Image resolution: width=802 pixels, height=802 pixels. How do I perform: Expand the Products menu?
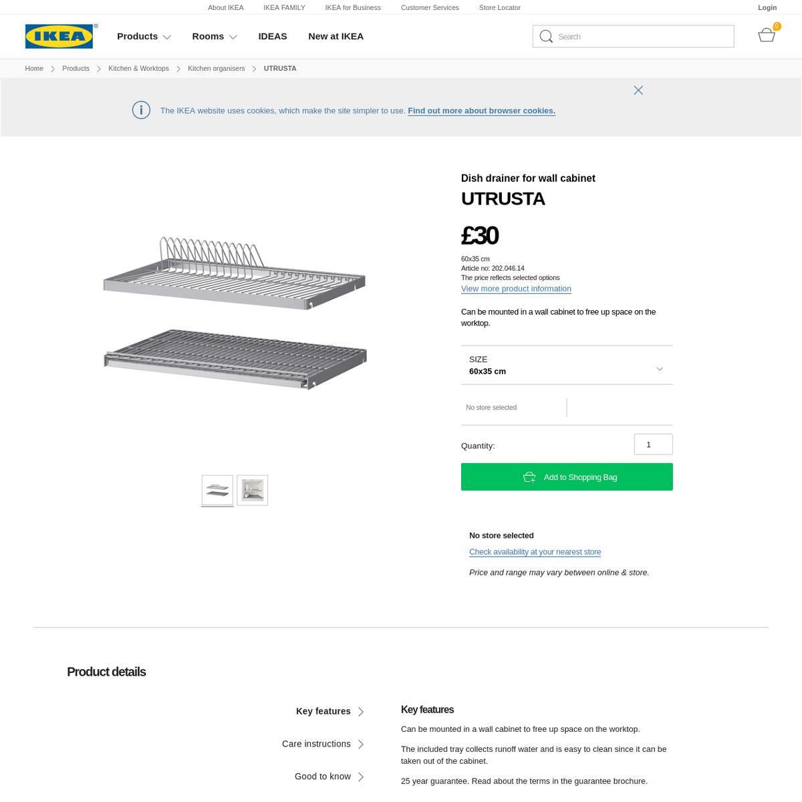tap(144, 37)
